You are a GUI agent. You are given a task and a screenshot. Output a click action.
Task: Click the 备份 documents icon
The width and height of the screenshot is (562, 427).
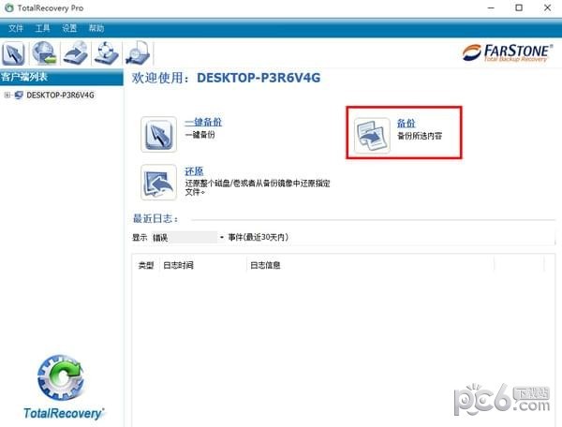(x=372, y=136)
